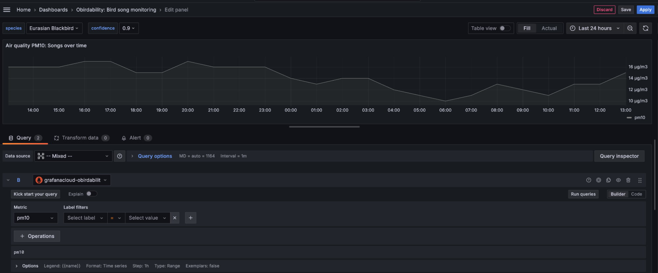658x273 pixels.
Task: Click the Save button
Action: (626, 10)
